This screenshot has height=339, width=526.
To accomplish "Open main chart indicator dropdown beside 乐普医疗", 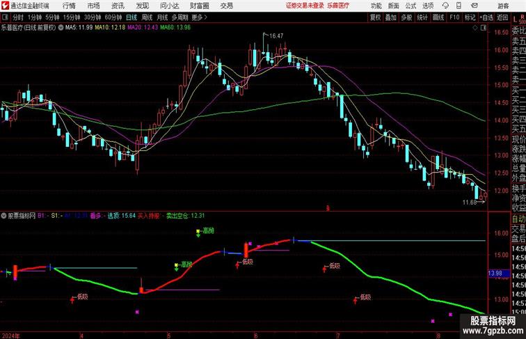I will (61, 28).
